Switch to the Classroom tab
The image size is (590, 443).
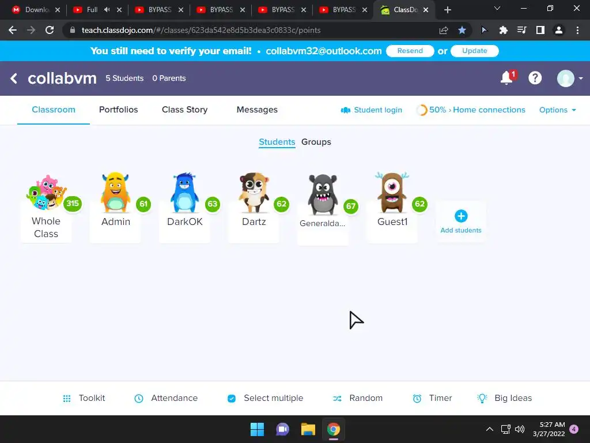tap(54, 110)
